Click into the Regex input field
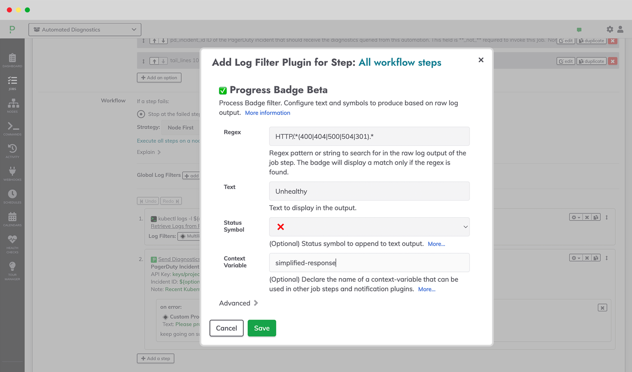 coord(369,136)
